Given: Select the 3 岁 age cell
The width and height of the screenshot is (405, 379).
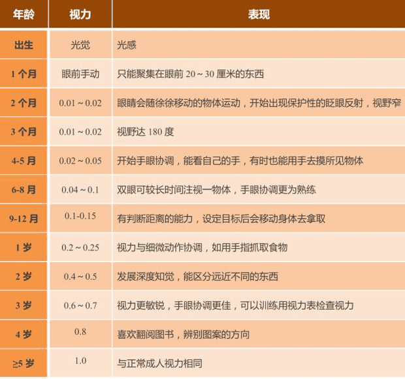Looking at the screenshot, I should pyautogui.click(x=24, y=305).
